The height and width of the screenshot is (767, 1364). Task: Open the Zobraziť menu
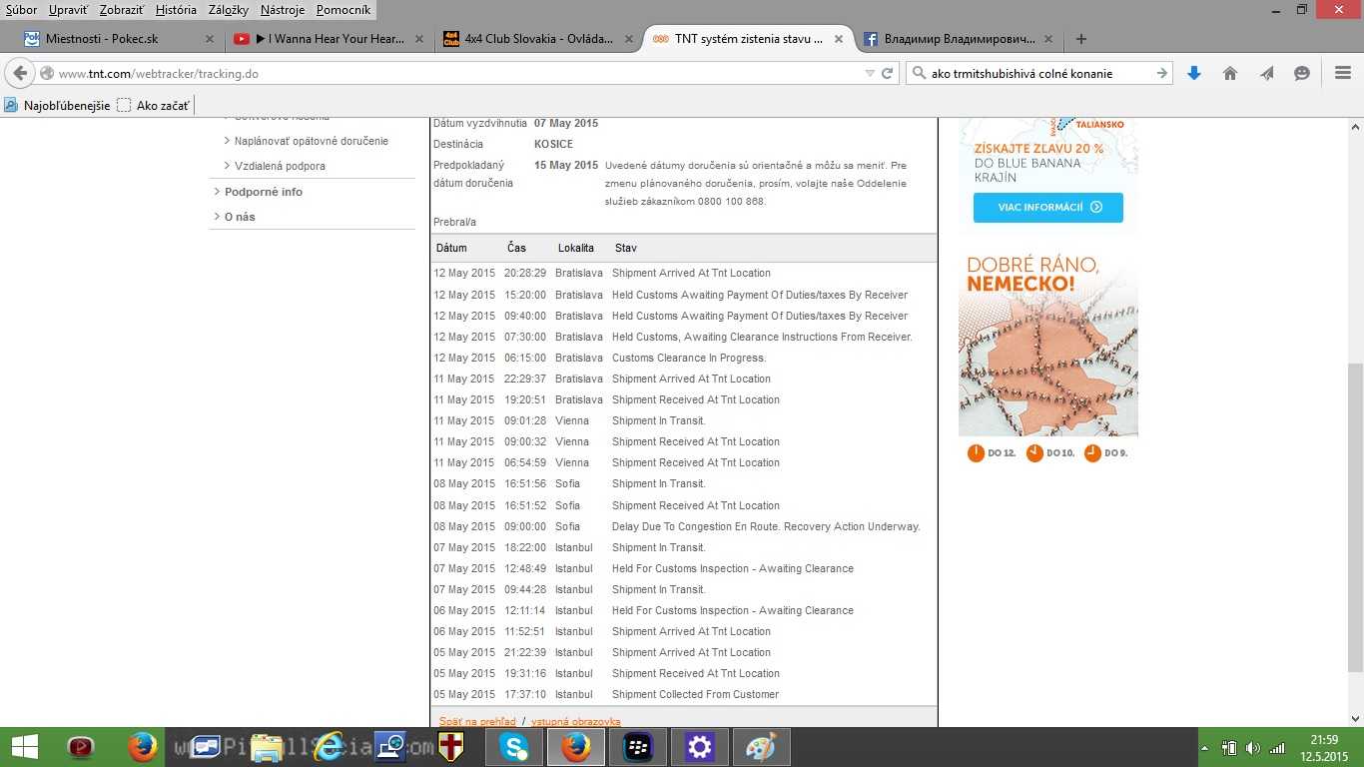(x=122, y=10)
